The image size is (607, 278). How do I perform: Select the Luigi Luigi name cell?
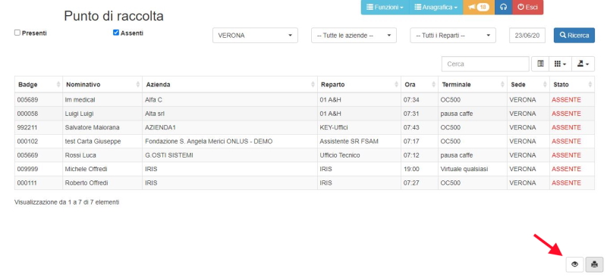pos(102,114)
